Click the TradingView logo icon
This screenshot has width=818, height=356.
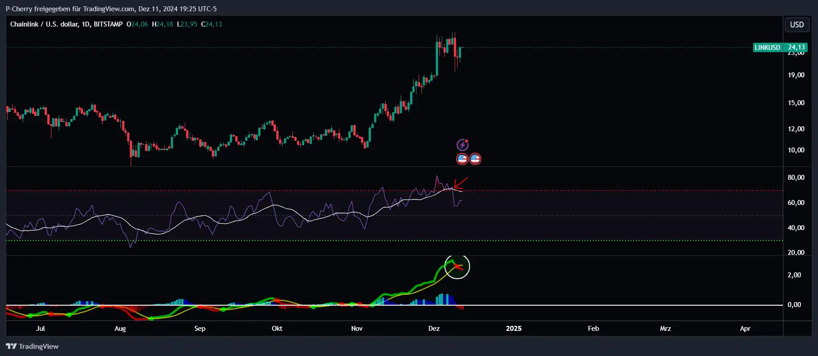(11, 346)
